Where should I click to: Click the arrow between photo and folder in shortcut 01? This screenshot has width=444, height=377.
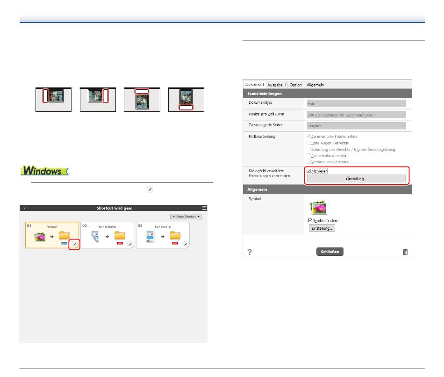(52, 237)
